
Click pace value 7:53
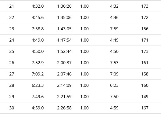coord(114,63)
